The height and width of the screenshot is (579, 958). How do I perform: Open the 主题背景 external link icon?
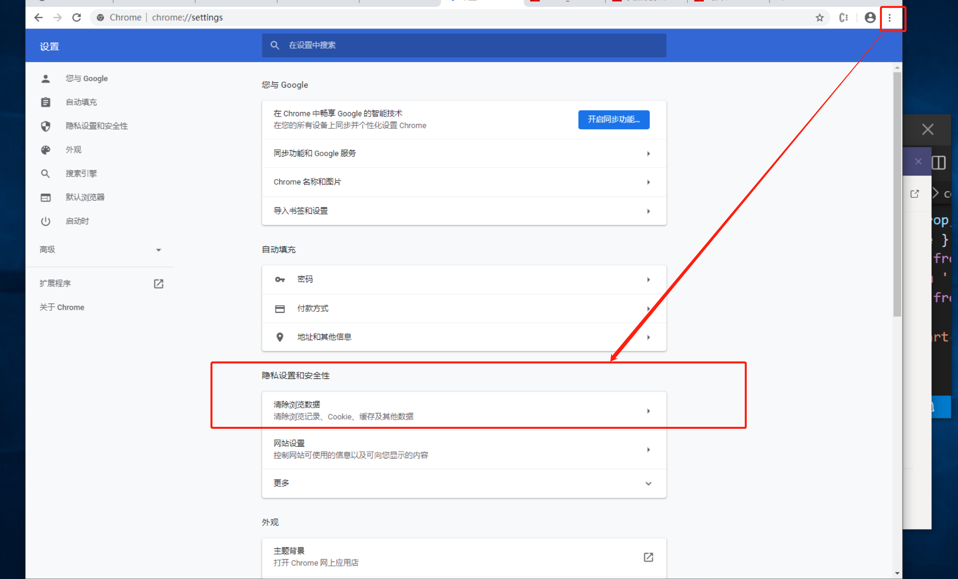click(x=648, y=557)
